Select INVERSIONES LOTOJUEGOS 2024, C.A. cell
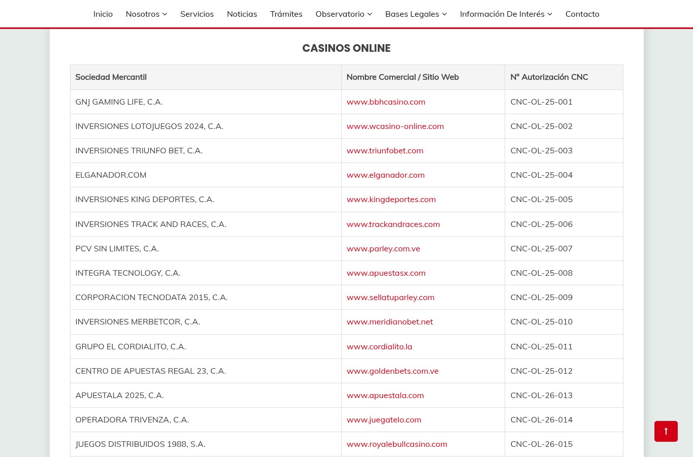 206,126
